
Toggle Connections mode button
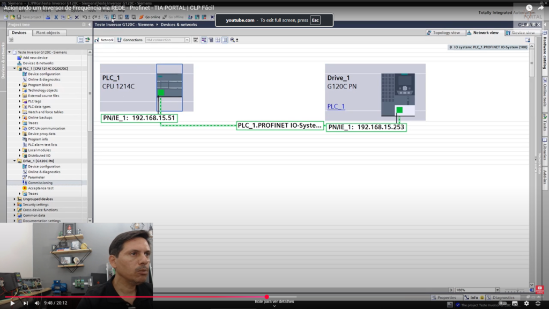(130, 40)
